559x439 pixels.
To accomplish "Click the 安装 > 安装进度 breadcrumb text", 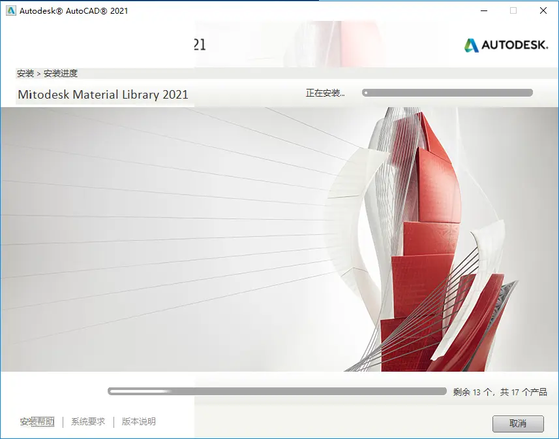I will [48, 74].
